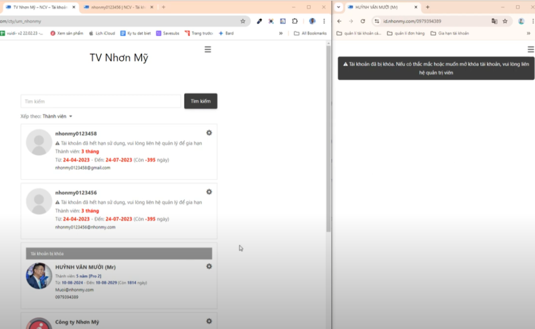Close the HUỲNH VĂN MƯỜI tab
This screenshot has height=329, width=535.
click(x=415, y=7)
